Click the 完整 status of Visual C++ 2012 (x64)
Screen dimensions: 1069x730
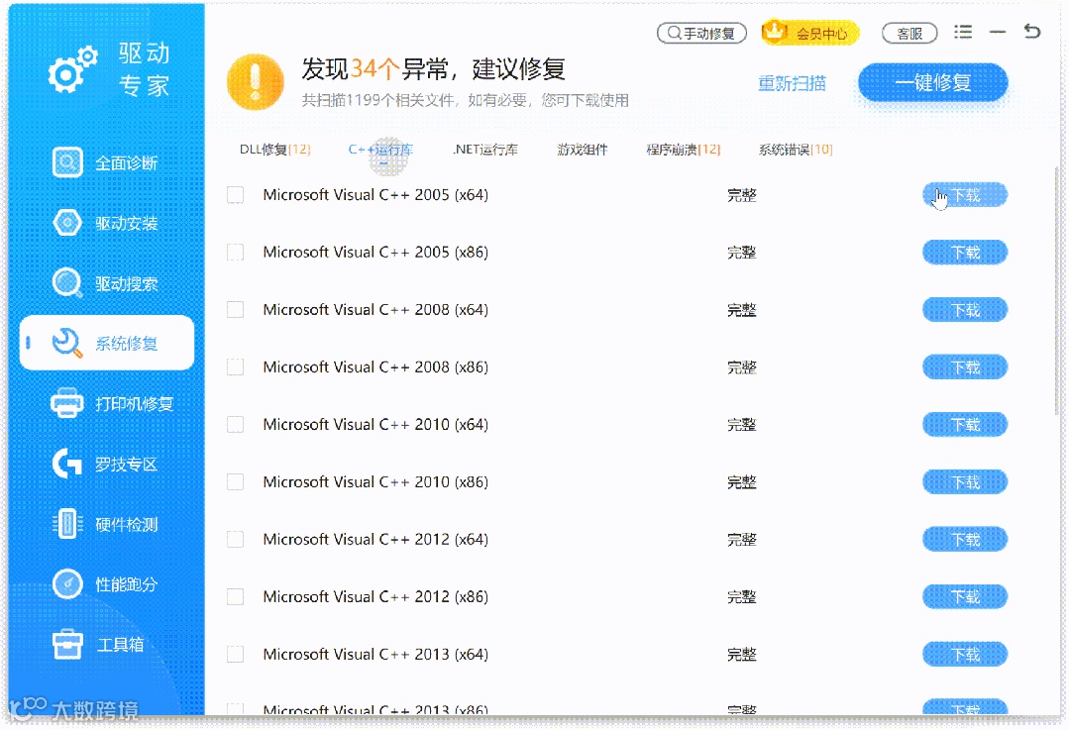click(x=742, y=540)
